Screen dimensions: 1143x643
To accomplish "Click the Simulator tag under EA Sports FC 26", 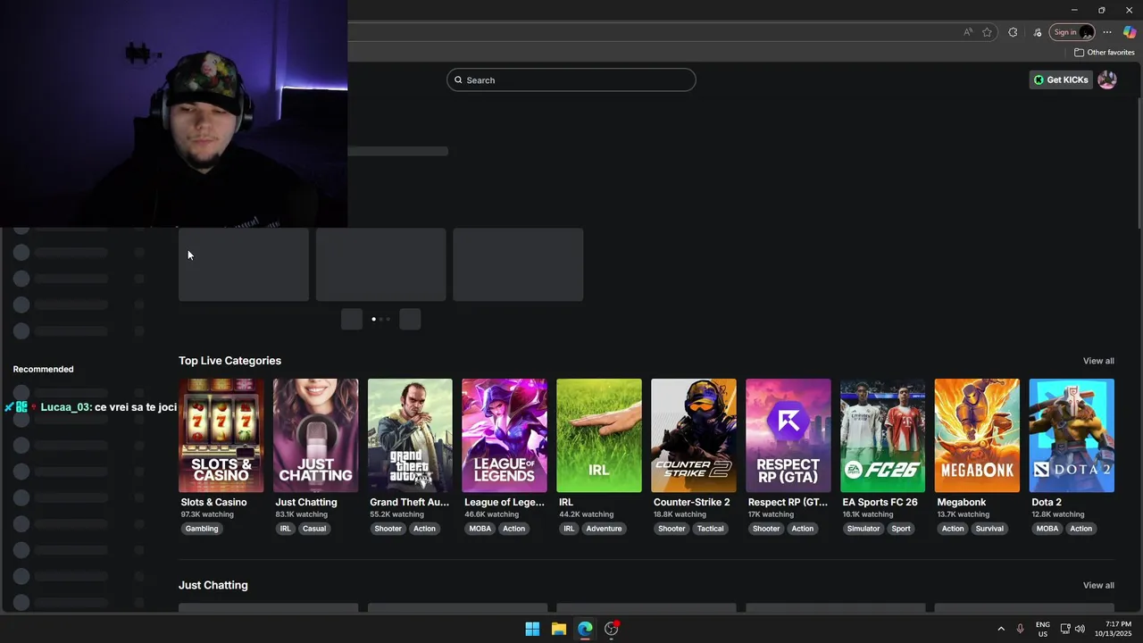I will 864,529.
